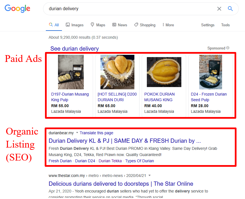Click the durianbear.my URL text
This screenshot has width=245, height=199.
click(61, 133)
